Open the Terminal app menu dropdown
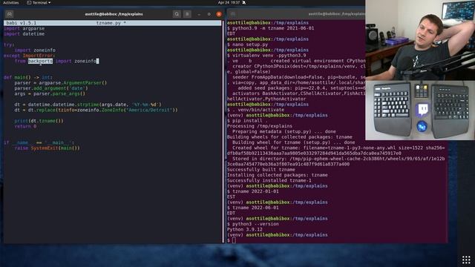The image size is (475, 267). (39, 3)
